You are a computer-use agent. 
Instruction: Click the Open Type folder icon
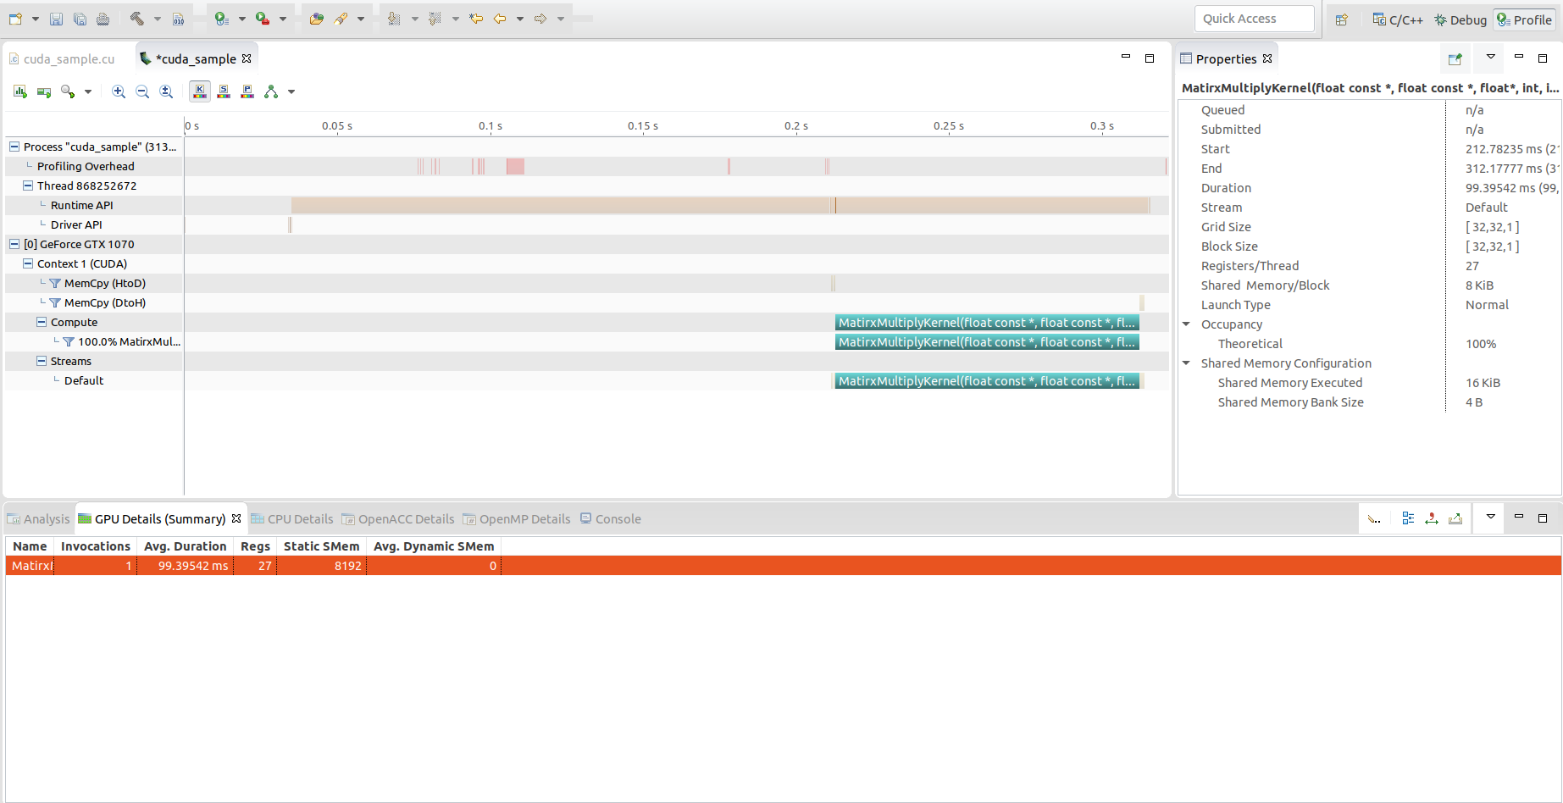316,19
